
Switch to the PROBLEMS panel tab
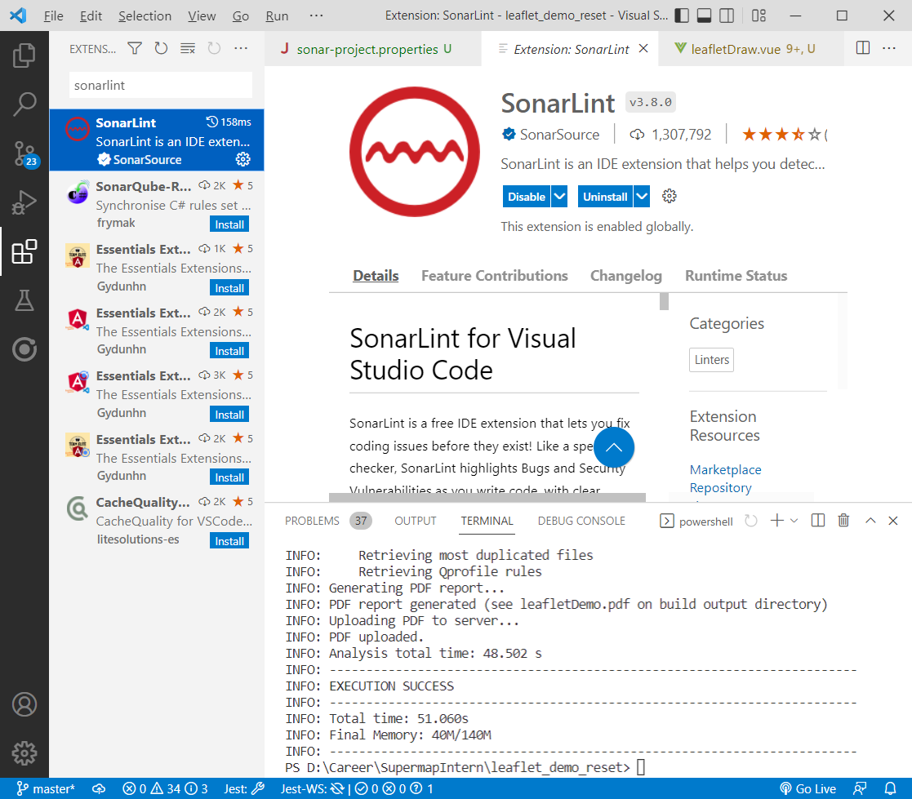[x=327, y=521]
